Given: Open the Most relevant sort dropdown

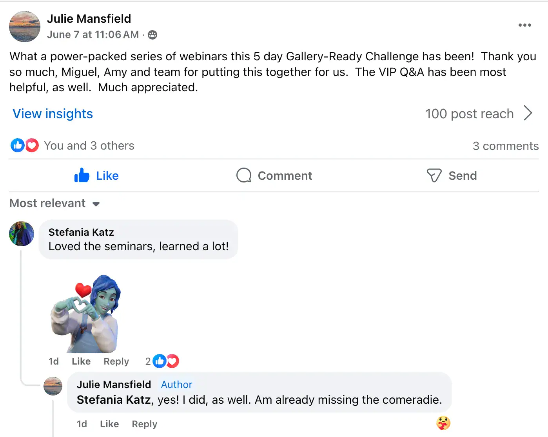Looking at the screenshot, I should (54, 204).
